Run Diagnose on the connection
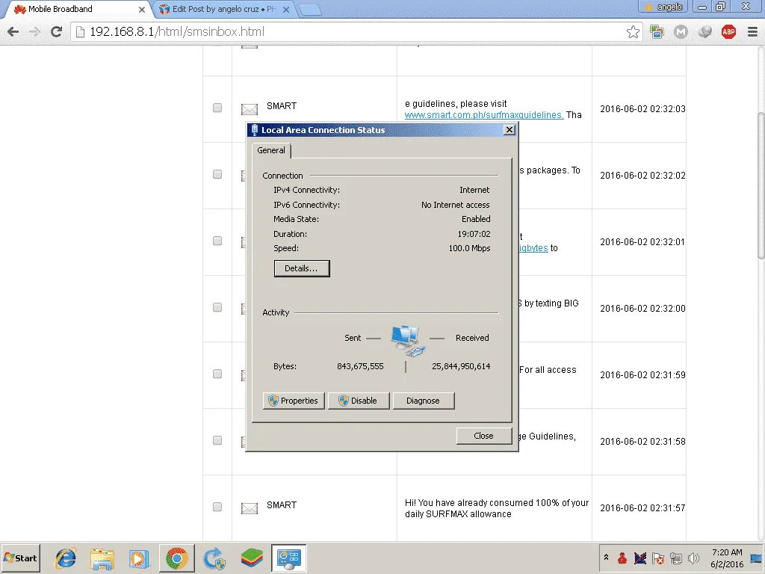This screenshot has width=765, height=574. tap(424, 401)
